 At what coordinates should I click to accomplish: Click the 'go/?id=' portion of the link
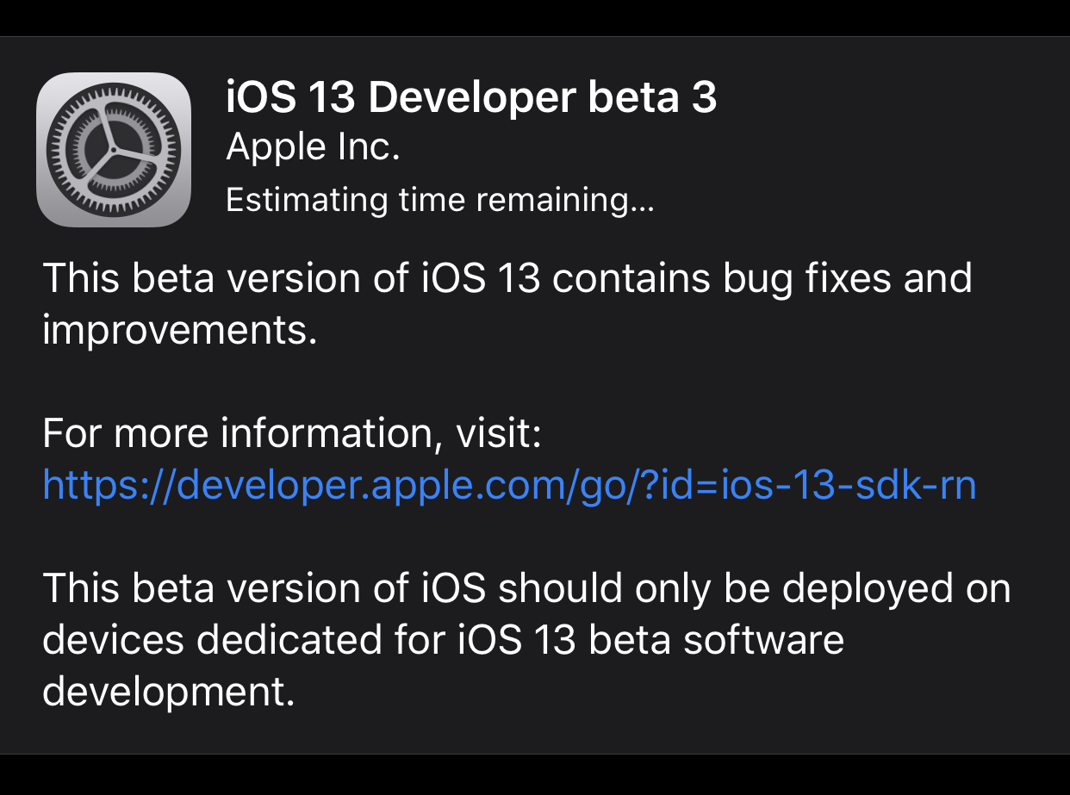[633, 487]
